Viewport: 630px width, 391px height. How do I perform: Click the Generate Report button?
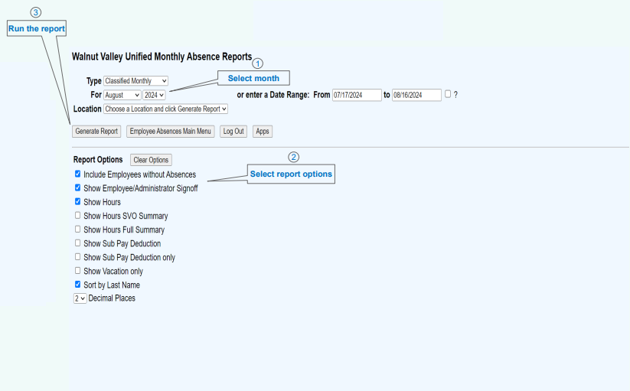96,132
